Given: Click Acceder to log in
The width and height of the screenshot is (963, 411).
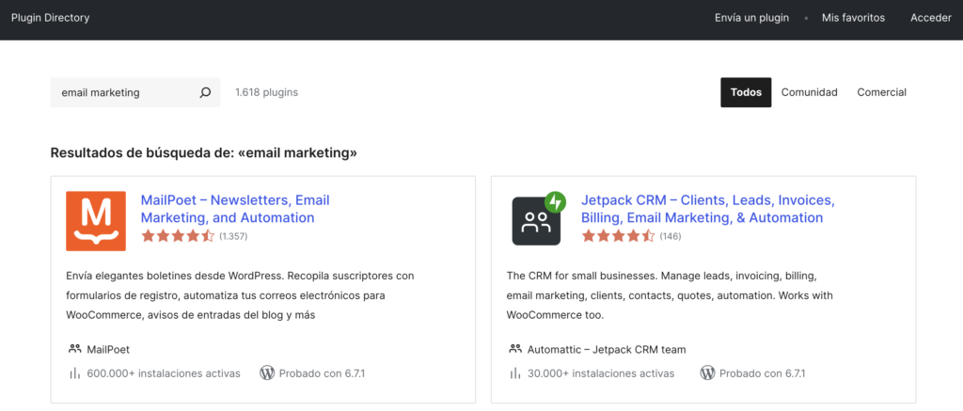Looking at the screenshot, I should point(930,18).
